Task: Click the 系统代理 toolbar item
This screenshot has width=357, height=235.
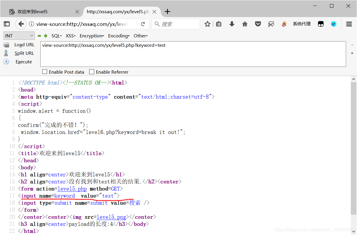Action: 302,24
